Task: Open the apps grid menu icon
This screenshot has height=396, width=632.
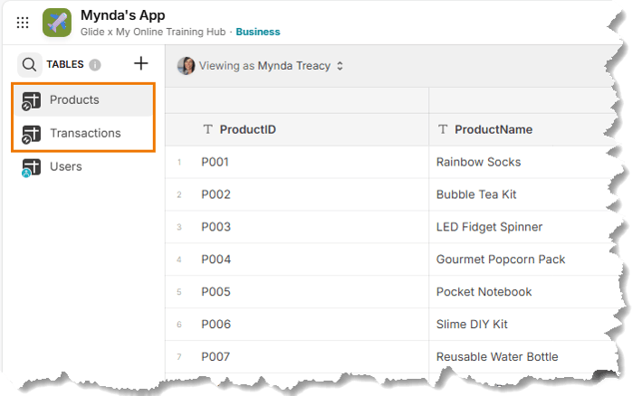Action: [23, 23]
